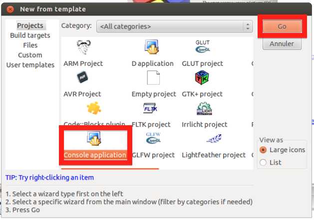Click the Go button
The width and height of the screenshot is (314, 221).
(x=282, y=26)
